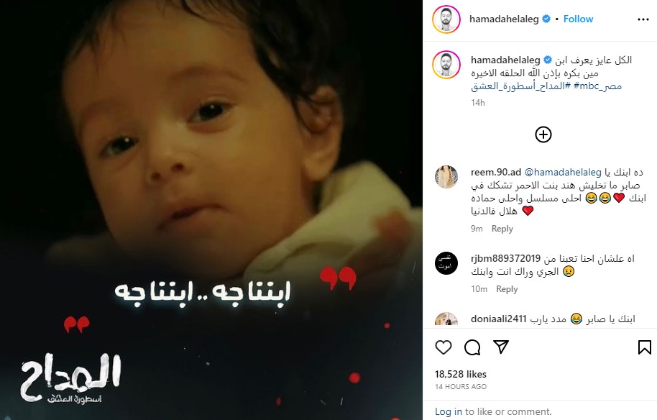The width and height of the screenshot is (657, 420).
Task: Save the post with the bookmark icon
Action: coord(644,347)
